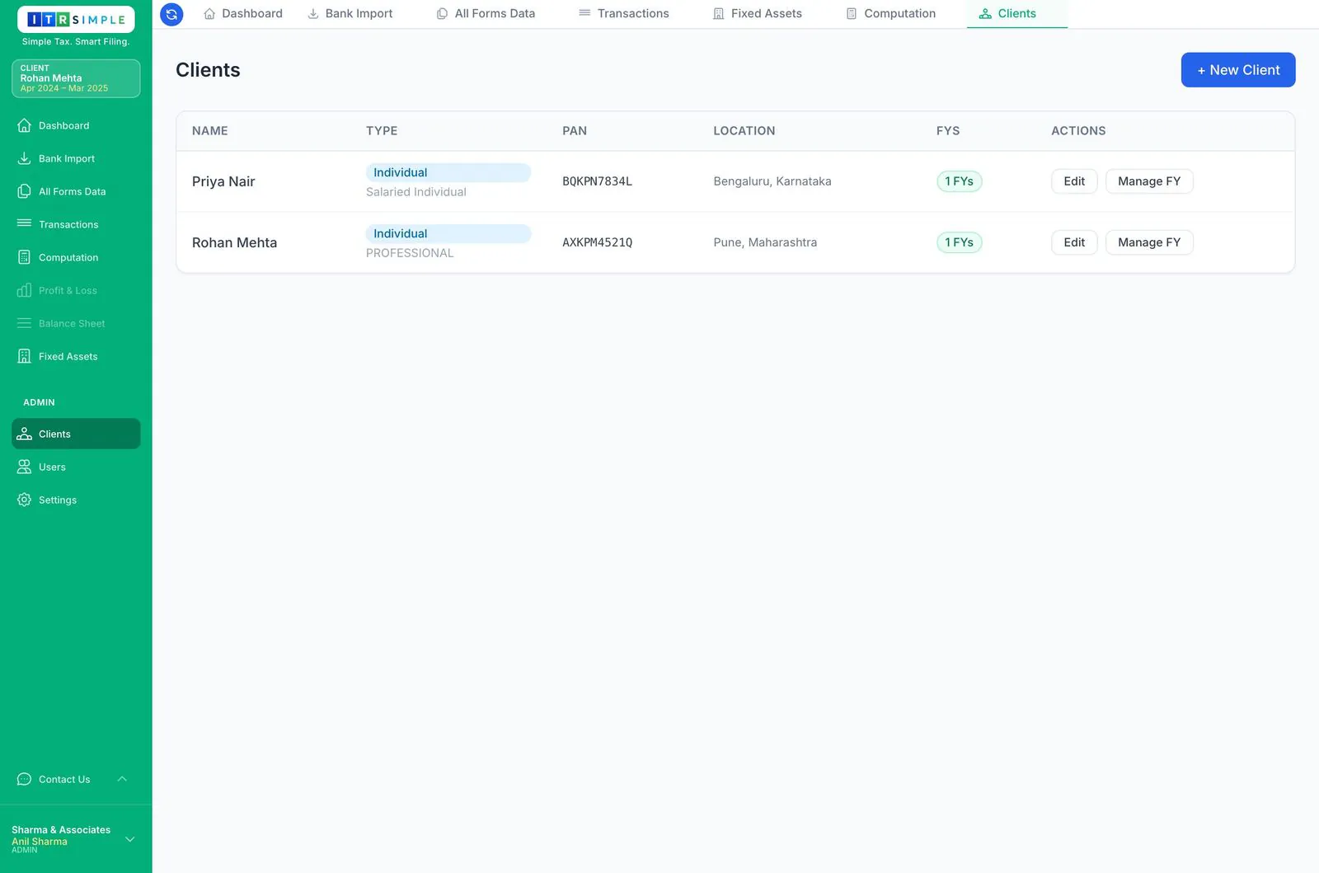Click the person icon in top Clients tab

tap(985, 14)
